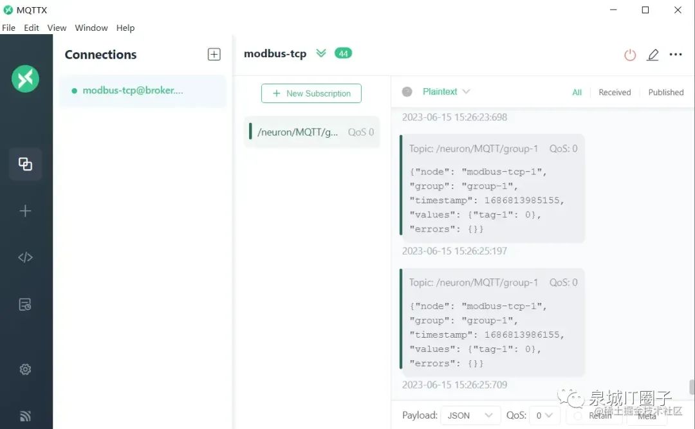Click timestamp 2023-06-15 15:26:25:709

tap(454, 385)
